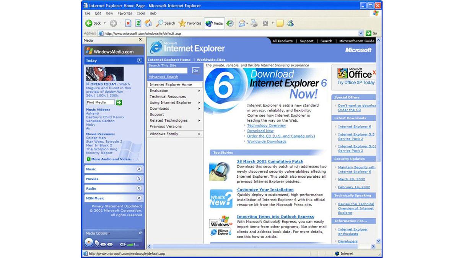
Task: Click the Download Now link
Action: coord(260,130)
